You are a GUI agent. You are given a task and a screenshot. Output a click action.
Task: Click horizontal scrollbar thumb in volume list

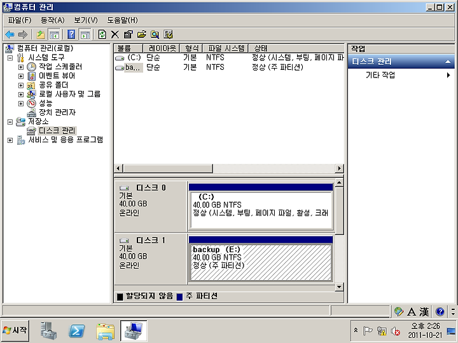168,168
